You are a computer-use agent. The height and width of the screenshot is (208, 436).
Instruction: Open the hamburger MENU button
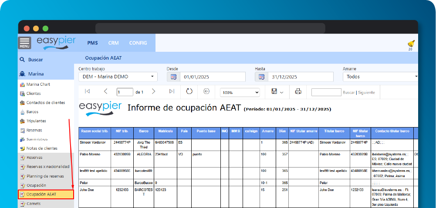(24, 43)
